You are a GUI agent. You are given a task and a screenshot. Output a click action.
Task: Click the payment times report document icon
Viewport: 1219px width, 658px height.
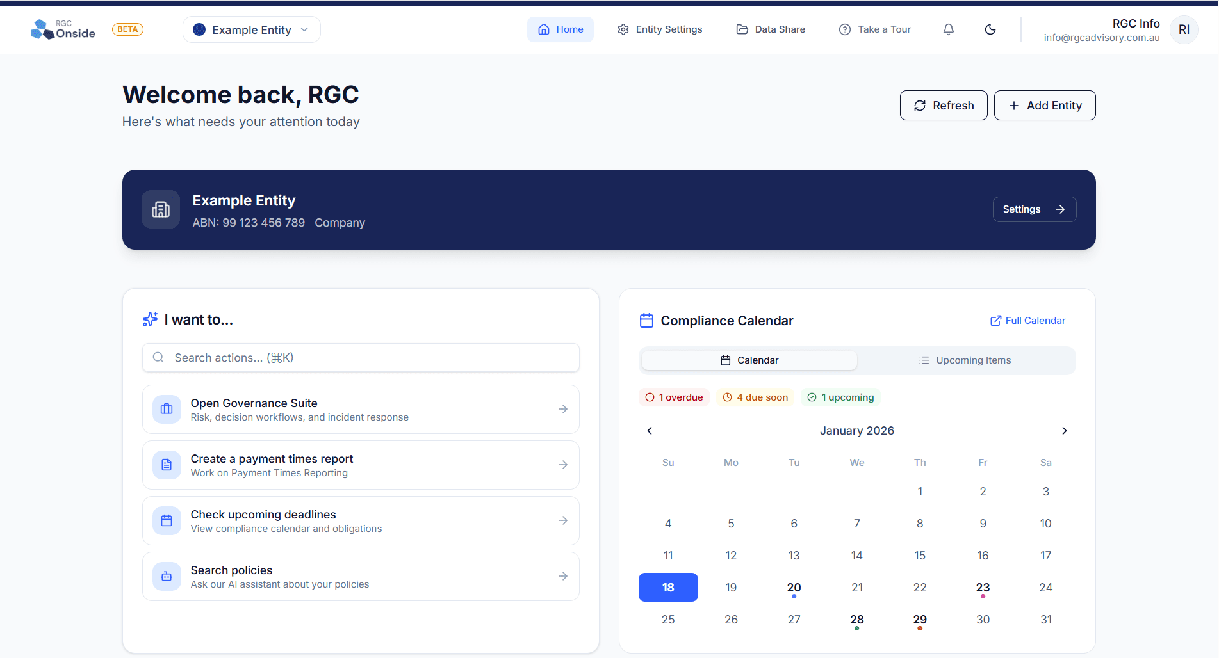pyautogui.click(x=167, y=465)
